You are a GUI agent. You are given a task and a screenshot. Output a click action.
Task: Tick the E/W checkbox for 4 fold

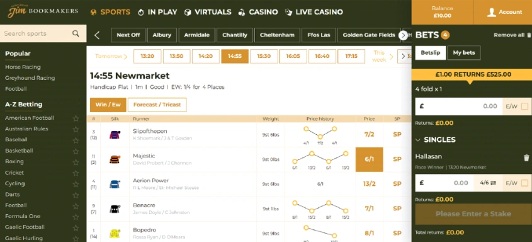(x=524, y=107)
